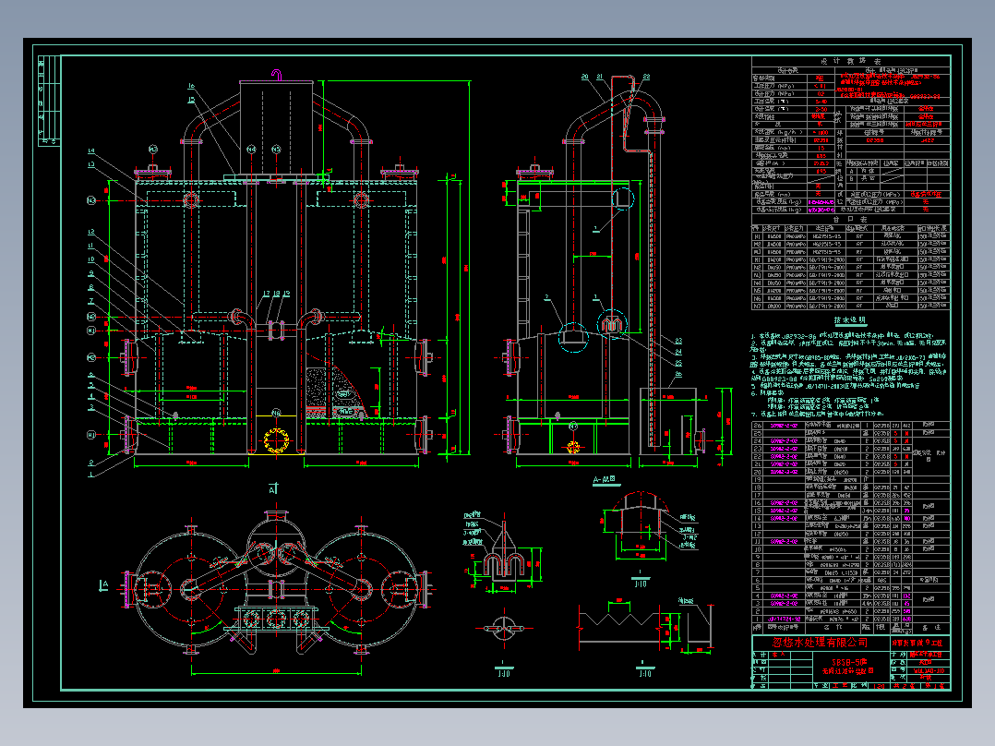Click part balloon number 16 leader label

pyautogui.click(x=191, y=86)
